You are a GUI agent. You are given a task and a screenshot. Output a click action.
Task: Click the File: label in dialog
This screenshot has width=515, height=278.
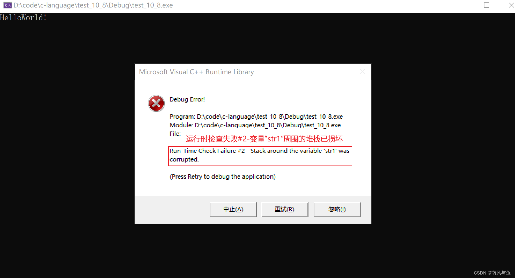tap(175, 134)
